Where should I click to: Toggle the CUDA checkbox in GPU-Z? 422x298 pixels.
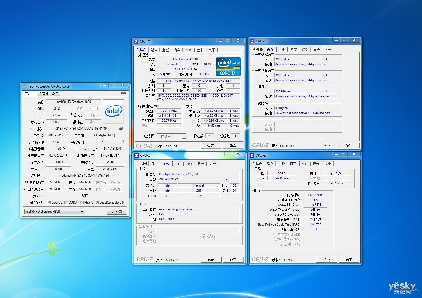tap(66, 203)
